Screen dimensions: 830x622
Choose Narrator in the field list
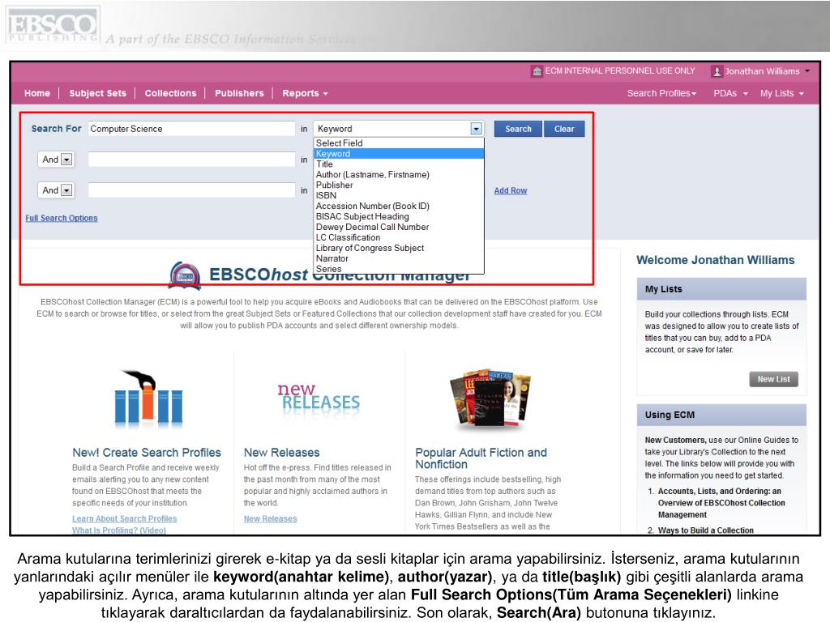(x=399, y=258)
